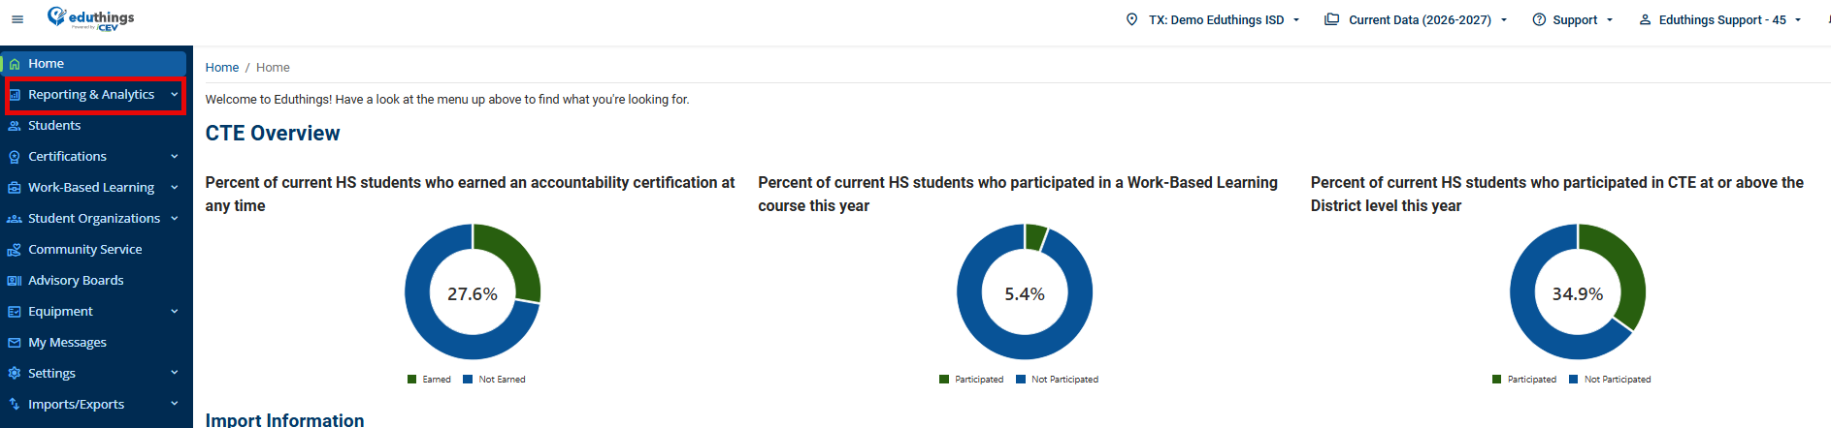Expand the Reporting & Analytics menu
The height and width of the screenshot is (428, 1831).
95,95
